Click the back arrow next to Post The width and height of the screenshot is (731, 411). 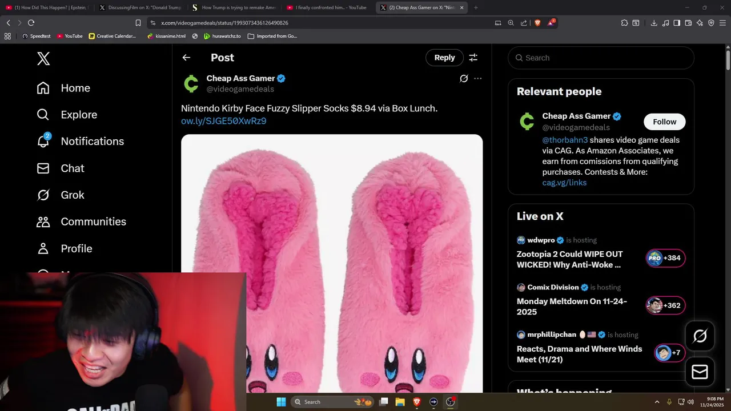pos(186,58)
